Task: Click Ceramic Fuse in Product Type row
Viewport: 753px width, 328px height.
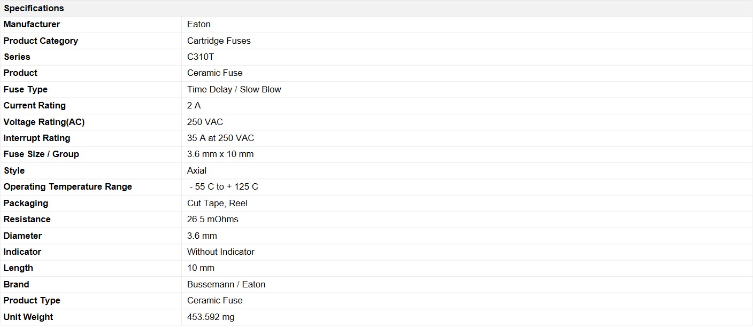Action: click(215, 300)
